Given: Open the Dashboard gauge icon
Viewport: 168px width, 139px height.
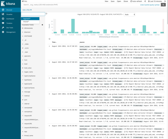Looking at the screenshot, I should (3, 19).
